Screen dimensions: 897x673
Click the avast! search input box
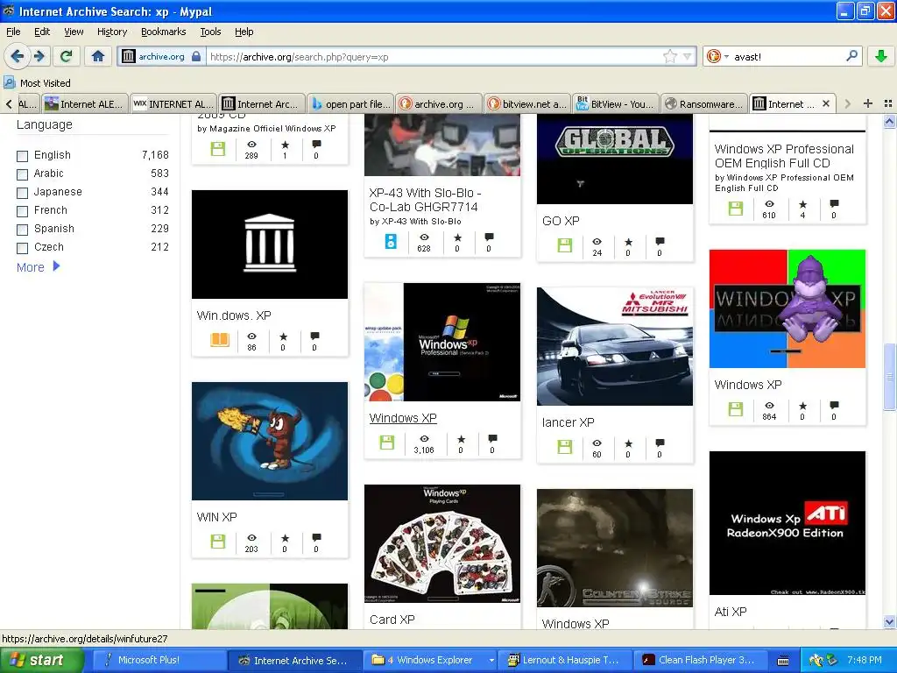tap(787, 56)
